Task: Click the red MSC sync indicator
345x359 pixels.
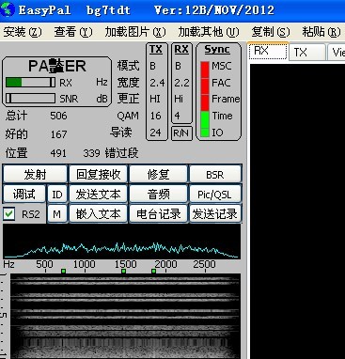Action: [205, 67]
